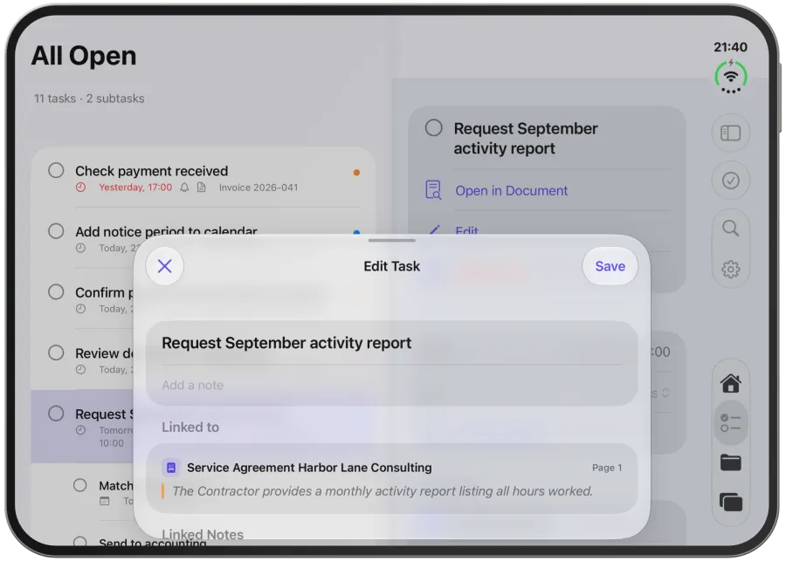
Task: Click the Open in Document icon
Action: click(433, 190)
